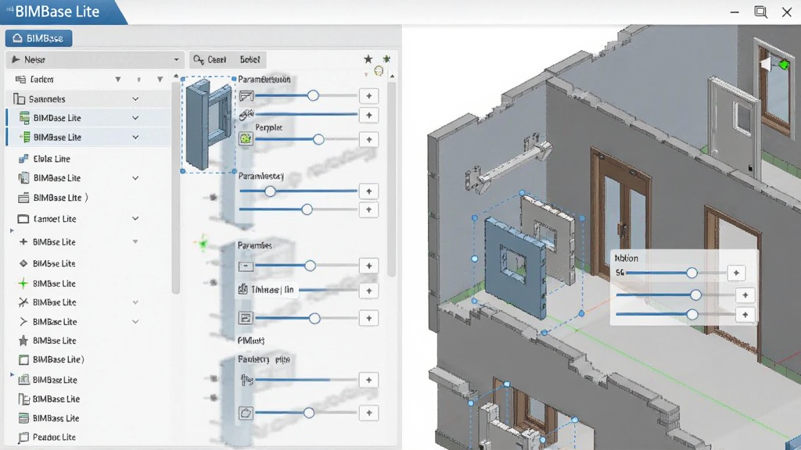The image size is (801, 450).
Task: Click the top plus button in the Nblion popup
Action: click(x=736, y=273)
